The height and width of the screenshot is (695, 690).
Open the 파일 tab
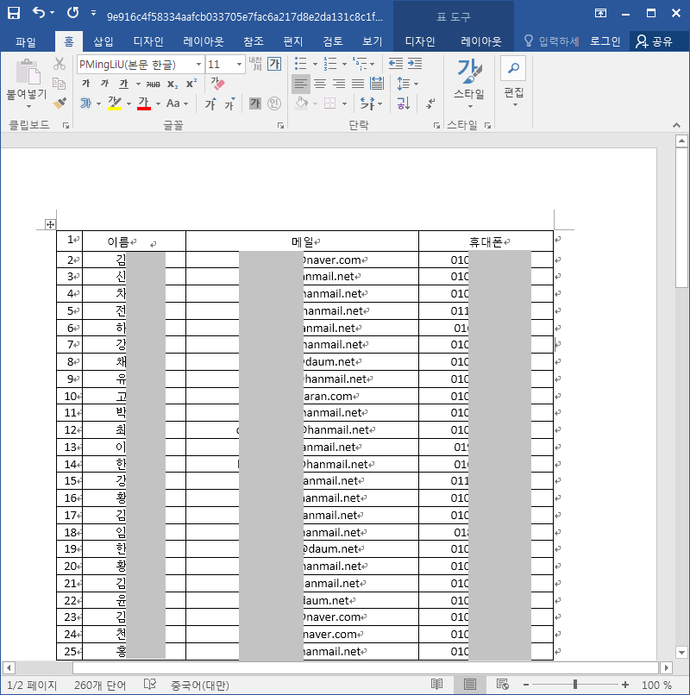[26, 41]
